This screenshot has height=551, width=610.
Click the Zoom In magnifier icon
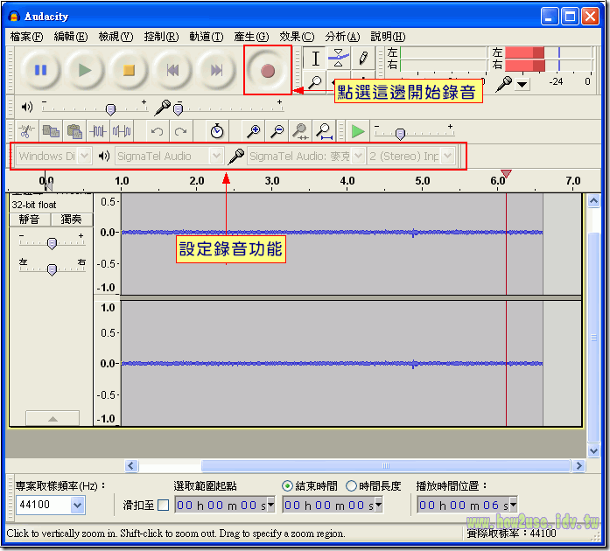[x=254, y=131]
